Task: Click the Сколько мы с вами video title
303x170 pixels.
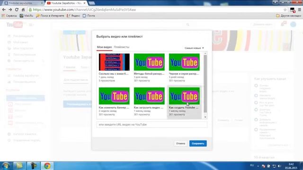Action: (114, 74)
